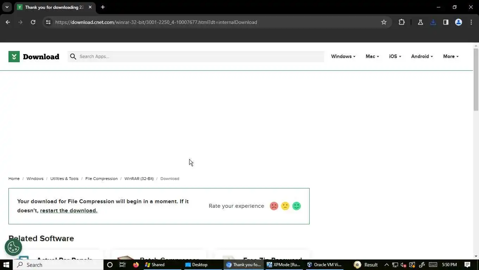Switch to XPMode taskbar window
This screenshot has width=479, height=270.
pos(284,265)
